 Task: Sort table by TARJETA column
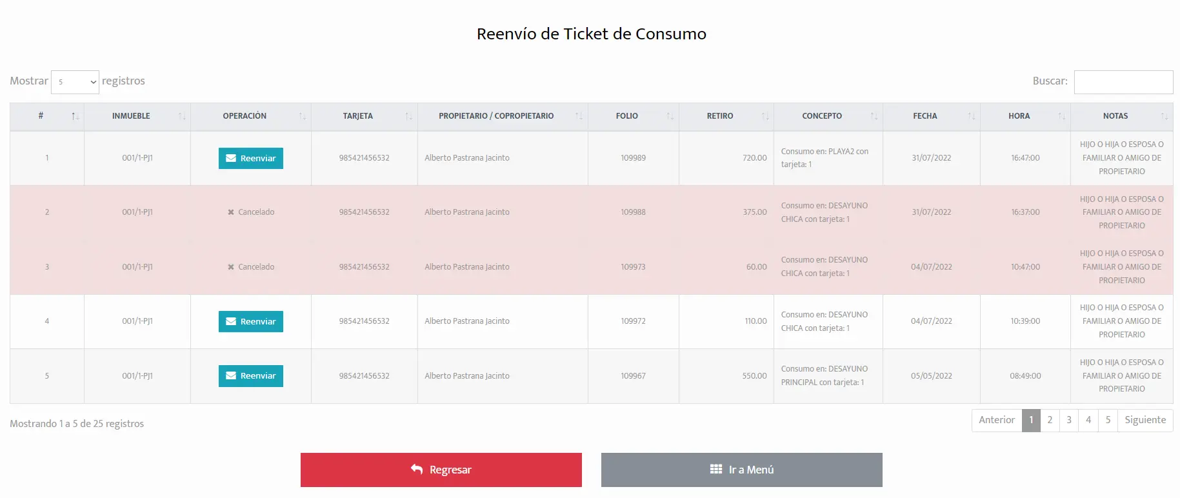[365, 116]
